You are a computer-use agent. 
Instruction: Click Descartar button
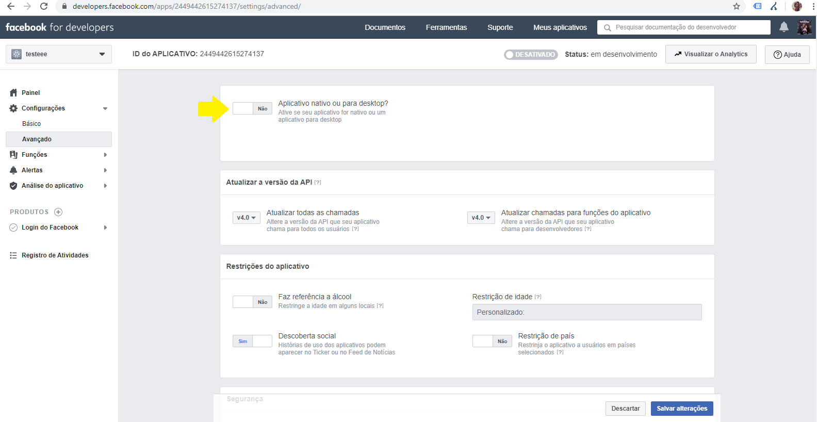(x=626, y=409)
